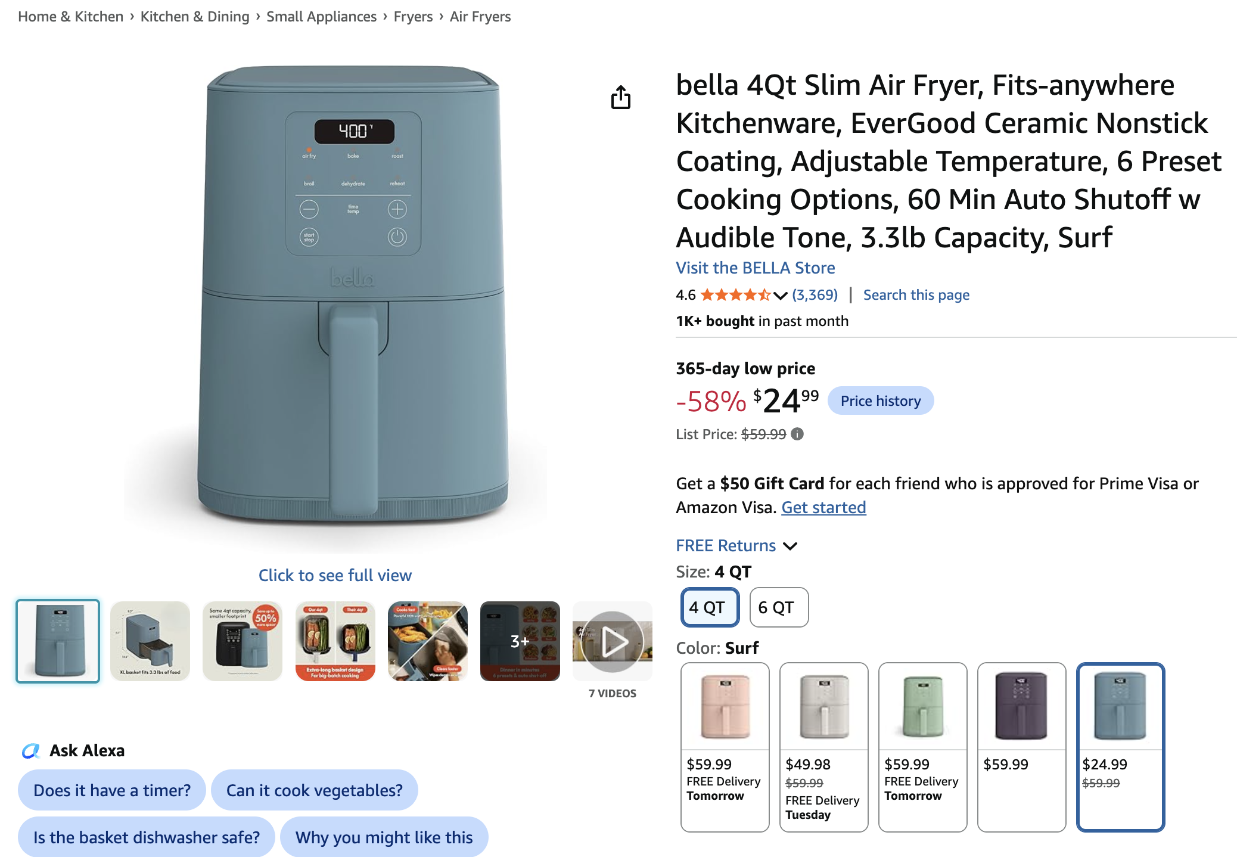Click the star rating icons
1237x857 pixels.
(x=735, y=295)
